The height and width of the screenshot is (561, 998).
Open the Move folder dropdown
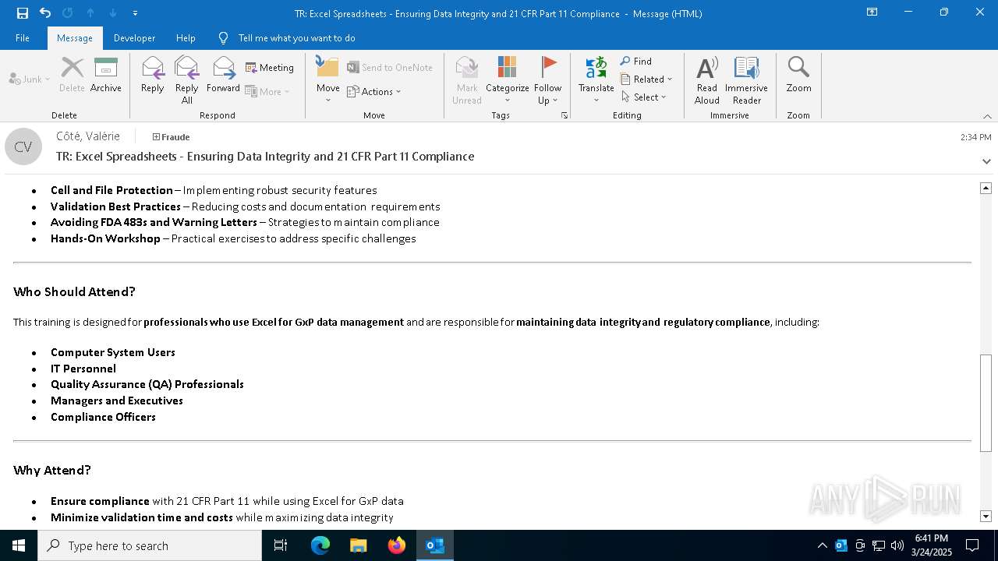328,80
